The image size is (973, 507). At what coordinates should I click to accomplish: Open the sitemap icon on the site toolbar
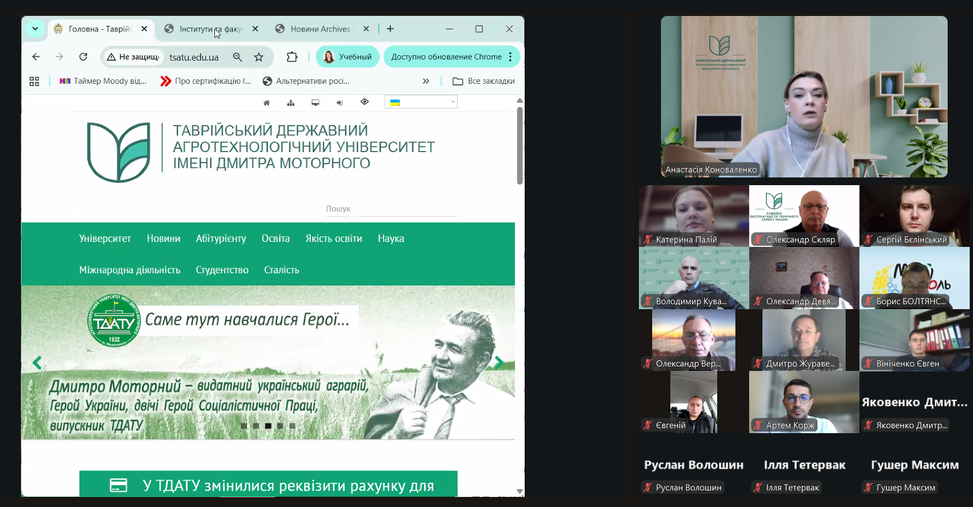[x=291, y=103]
